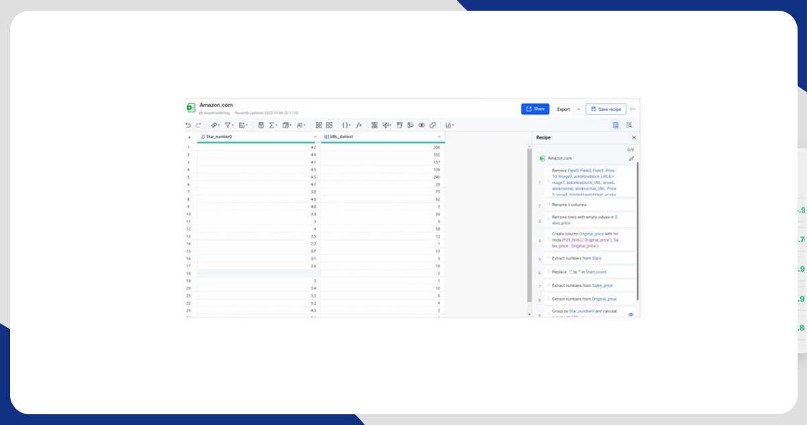
Task: Select cell with value 108
Action: pos(383,170)
